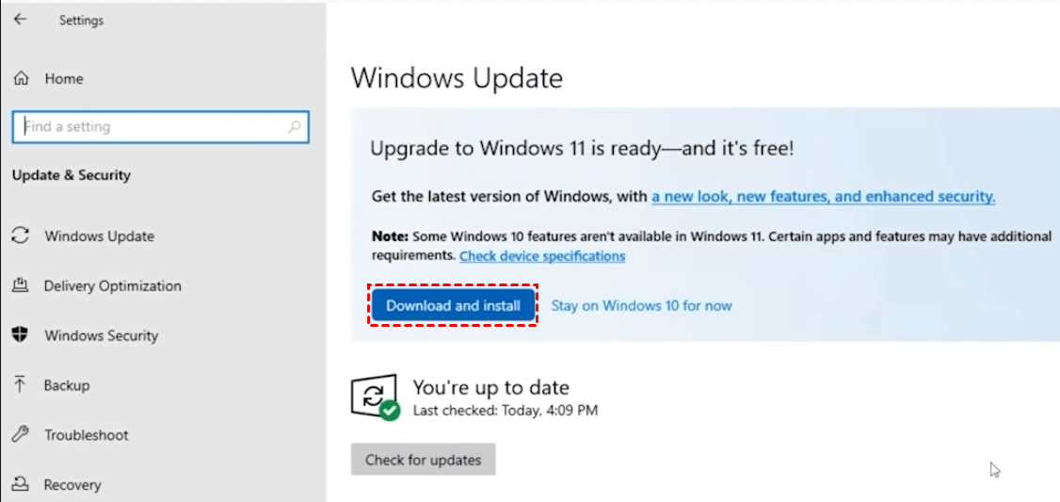The image size is (1060, 502).
Task: Click the 'You're up to date' text
Action: 491,388
